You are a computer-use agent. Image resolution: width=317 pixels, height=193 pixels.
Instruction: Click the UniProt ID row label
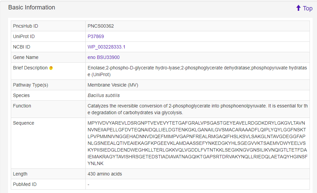coord(24,36)
